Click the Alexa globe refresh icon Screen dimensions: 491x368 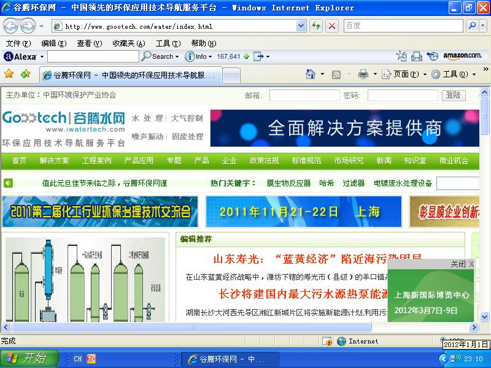(x=433, y=56)
